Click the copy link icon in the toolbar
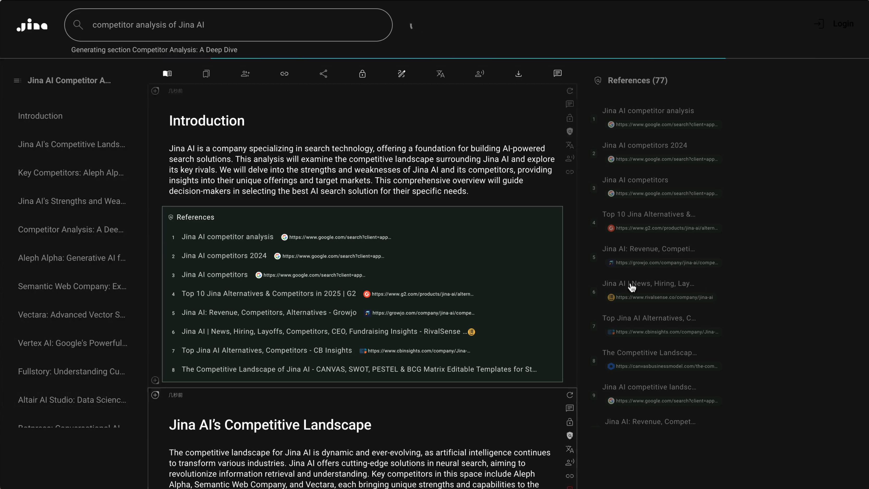The height and width of the screenshot is (489, 869). (284, 74)
